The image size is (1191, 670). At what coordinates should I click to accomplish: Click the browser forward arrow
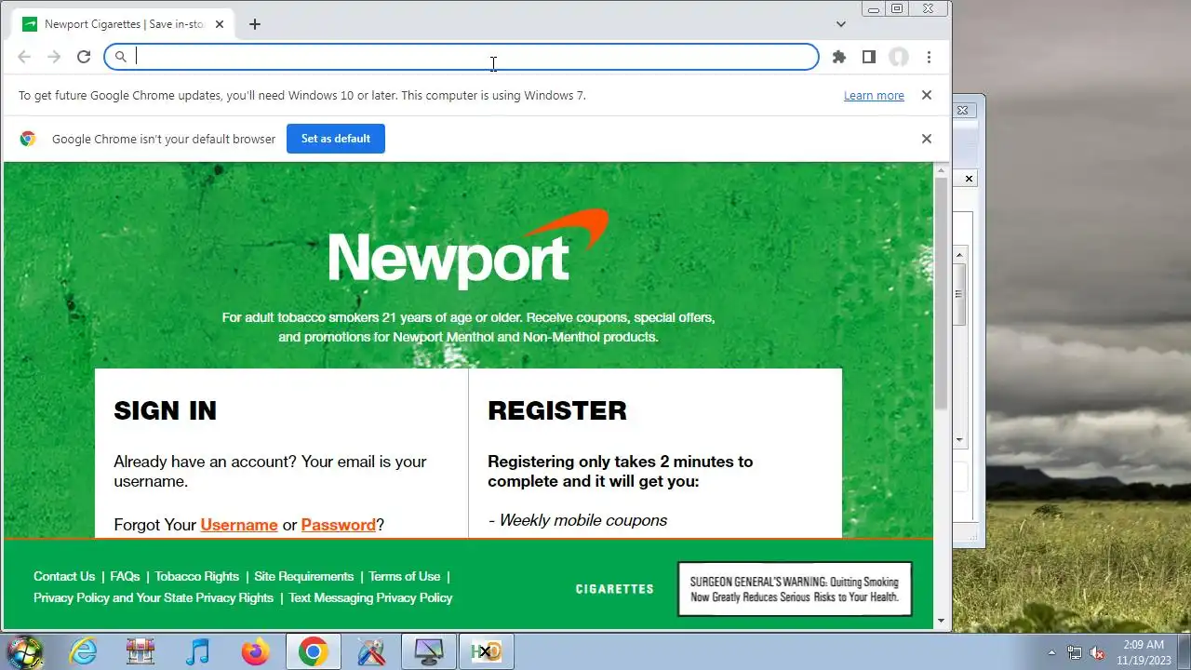[x=54, y=57]
